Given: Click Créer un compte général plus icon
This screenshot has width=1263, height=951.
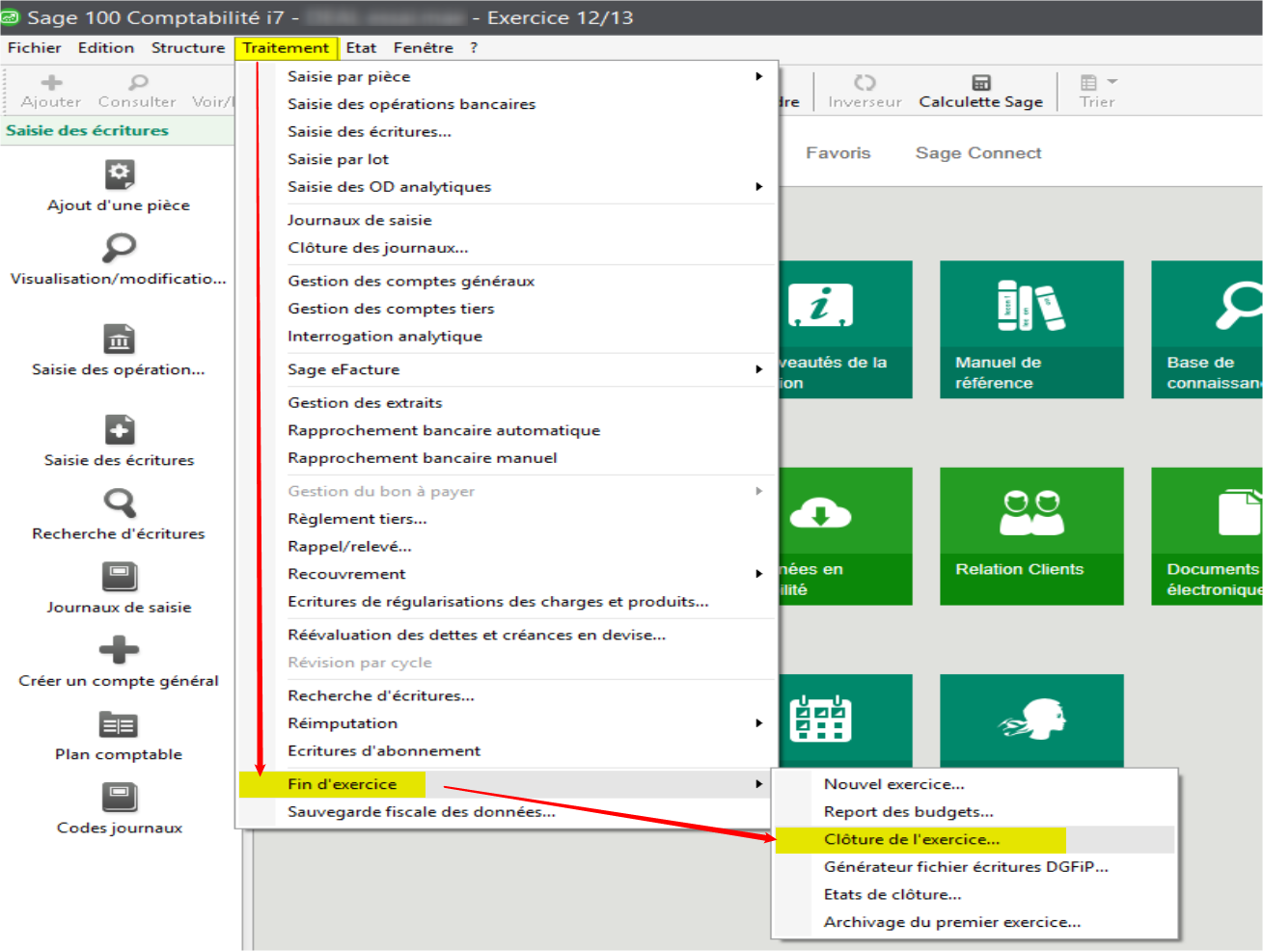Looking at the screenshot, I should tap(119, 650).
